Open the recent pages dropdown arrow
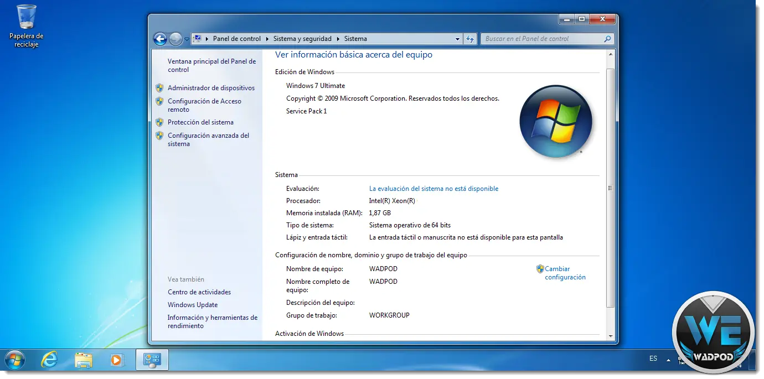The height and width of the screenshot is (379, 764). click(x=187, y=39)
